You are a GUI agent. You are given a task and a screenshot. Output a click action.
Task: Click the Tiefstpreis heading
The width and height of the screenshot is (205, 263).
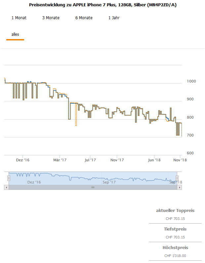175,229
